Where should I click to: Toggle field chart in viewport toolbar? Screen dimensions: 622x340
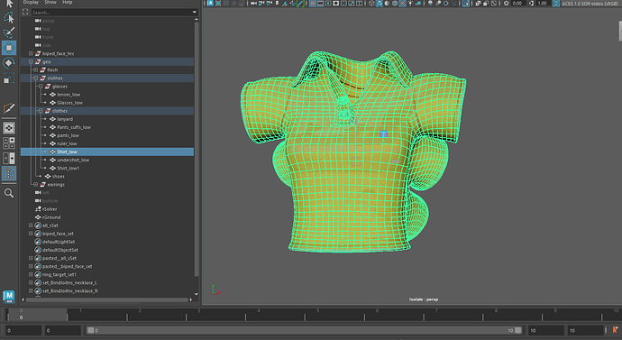click(343, 4)
